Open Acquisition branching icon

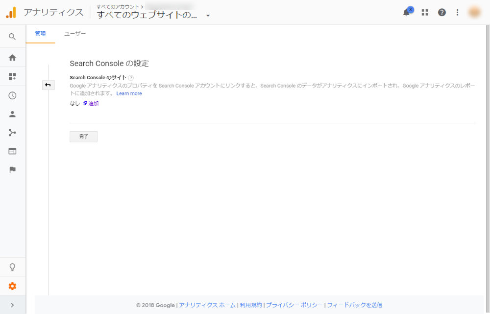12,133
